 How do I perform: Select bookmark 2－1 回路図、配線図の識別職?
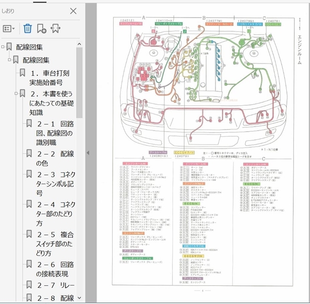(x=55, y=133)
